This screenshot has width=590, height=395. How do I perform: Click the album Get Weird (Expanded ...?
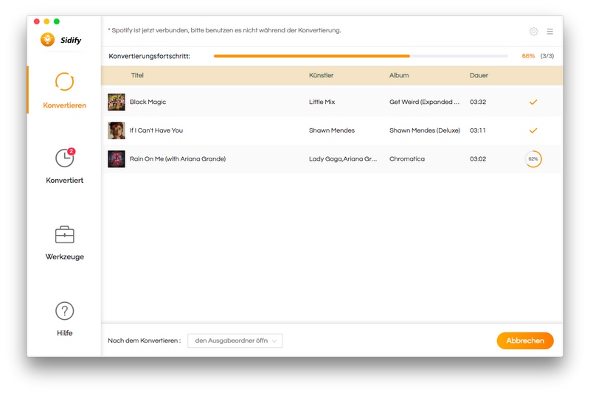coord(424,102)
